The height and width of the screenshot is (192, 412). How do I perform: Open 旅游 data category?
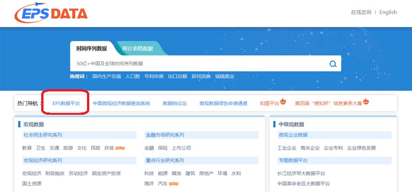[68, 148]
